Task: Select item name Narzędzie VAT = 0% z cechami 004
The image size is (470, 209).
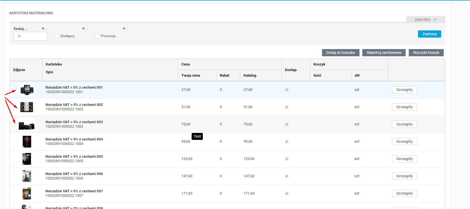Action: click(x=74, y=139)
